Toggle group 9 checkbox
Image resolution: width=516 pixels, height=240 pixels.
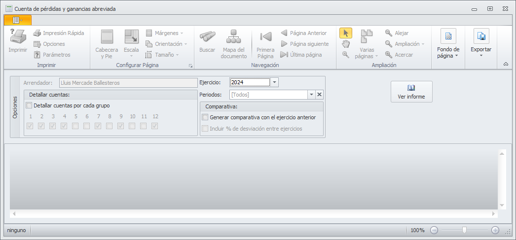point(121,126)
